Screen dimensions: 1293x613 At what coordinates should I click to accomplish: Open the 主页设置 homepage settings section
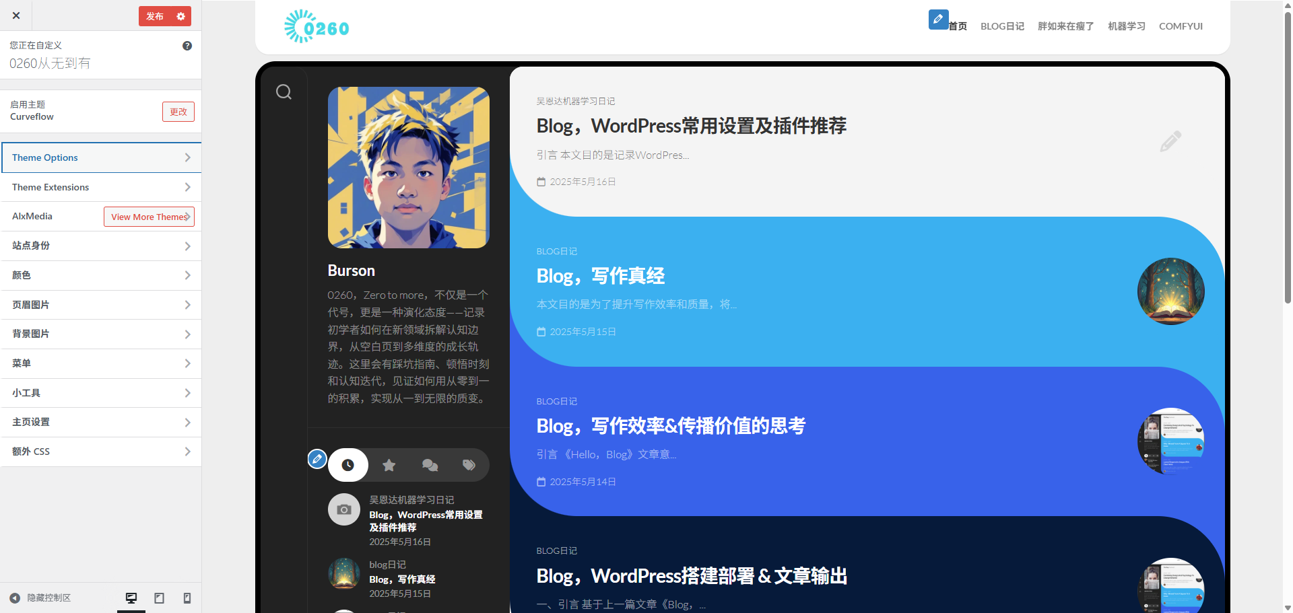point(101,422)
